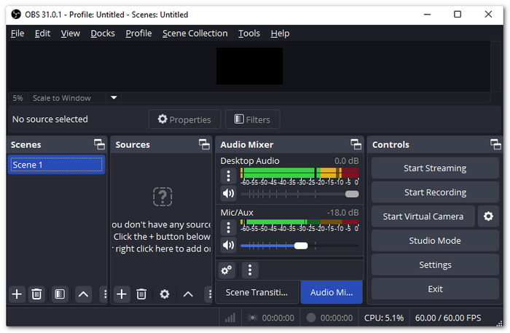510x333 pixels.
Task: Click Start Virtual Camera
Action: (x=423, y=216)
